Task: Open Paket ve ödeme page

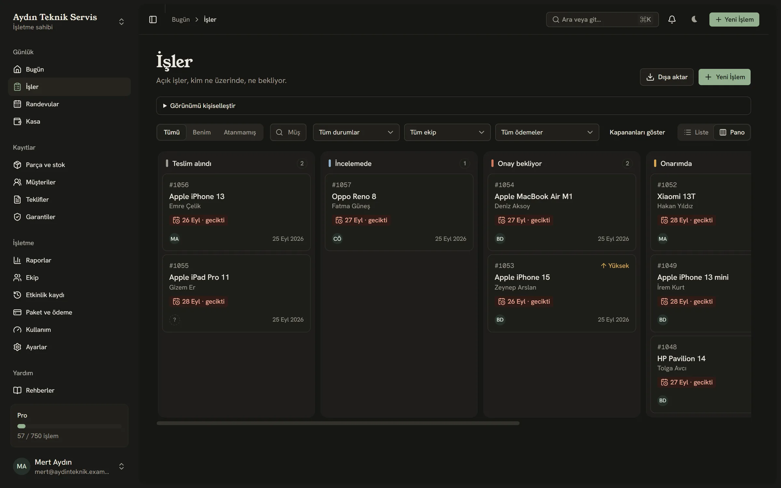Action: (x=69, y=312)
